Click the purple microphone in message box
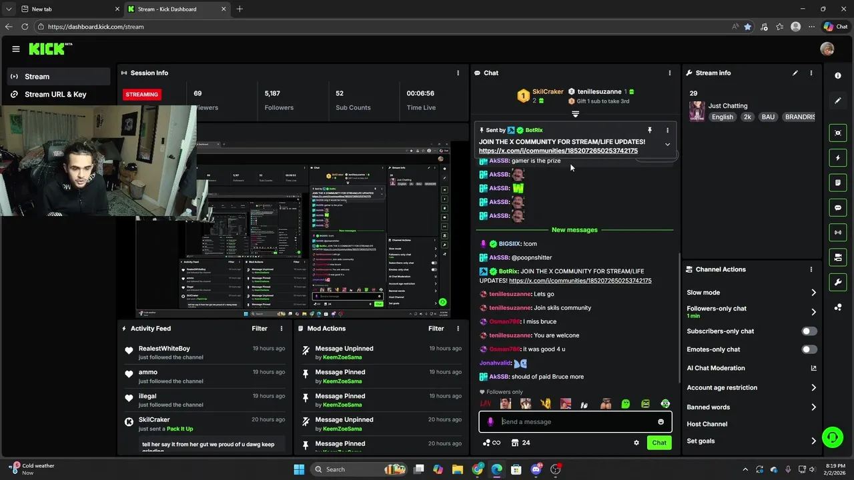Viewport: 854px width, 480px height. [490, 421]
